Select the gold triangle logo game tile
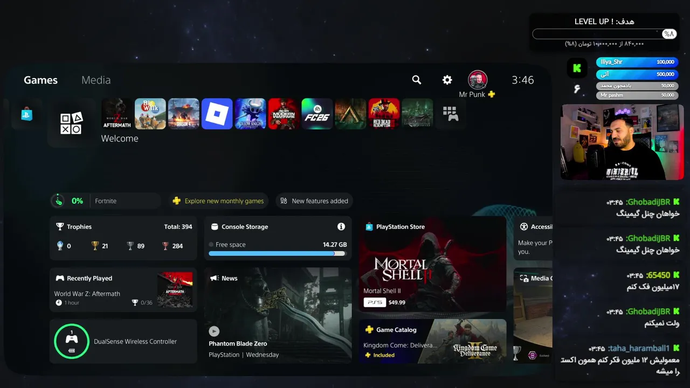The height and width of the screenshot is (388, 690). [x=351, y=114]
